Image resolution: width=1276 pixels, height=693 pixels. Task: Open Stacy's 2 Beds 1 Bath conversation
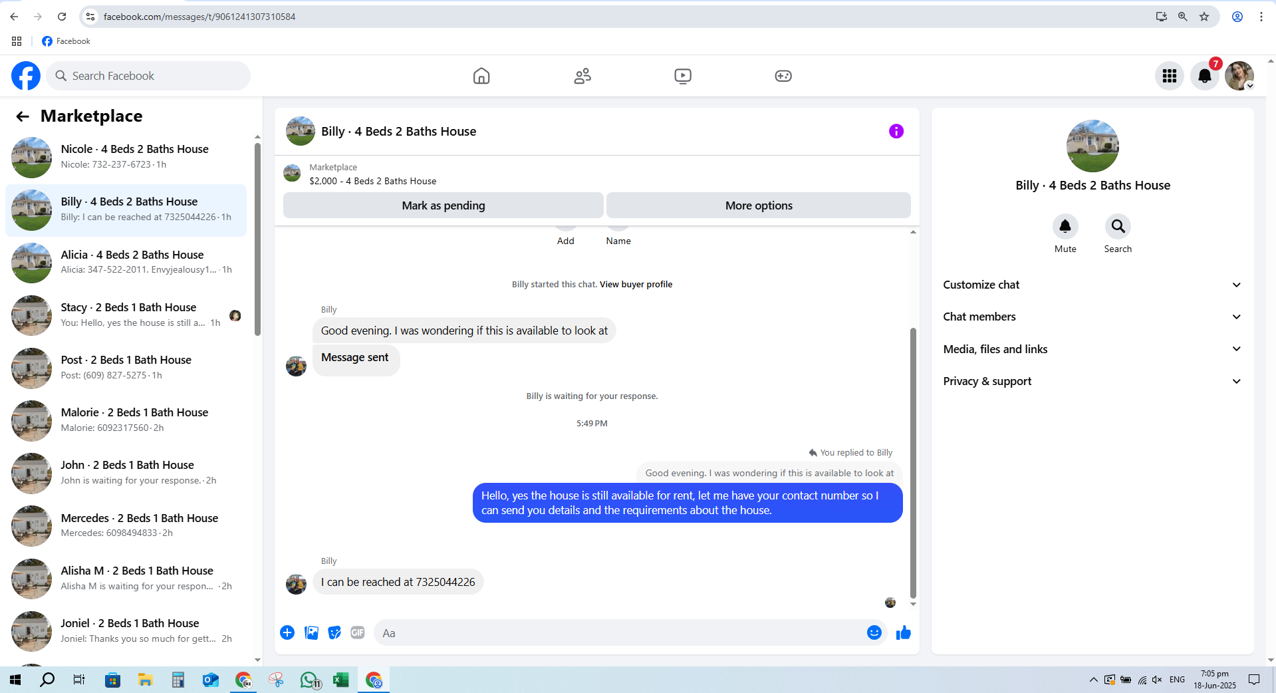tap(126, 315)
